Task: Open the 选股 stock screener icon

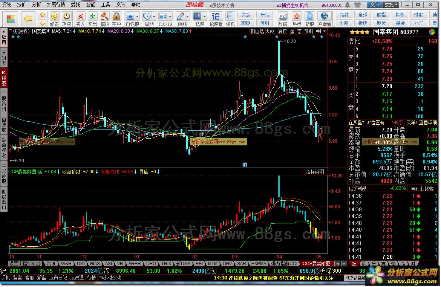Action: (198, 16)
